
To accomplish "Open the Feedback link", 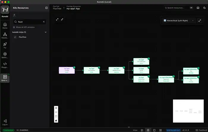I will click(x=201, y=130).
